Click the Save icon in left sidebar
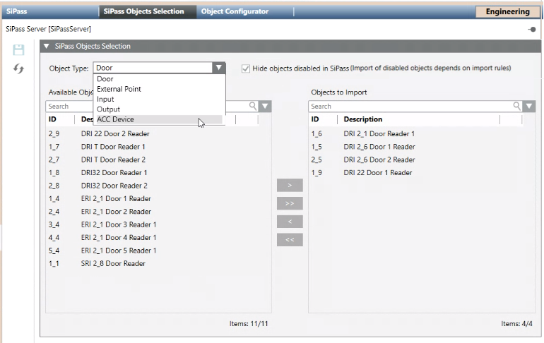 [x=19, y=50]
